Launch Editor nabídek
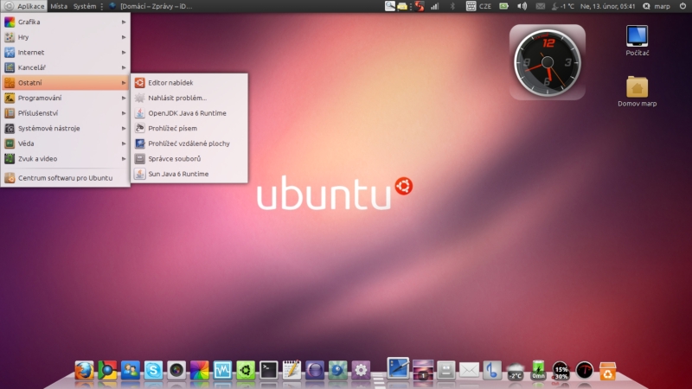The height and width of the screenshot is (389, 692). 189,83
